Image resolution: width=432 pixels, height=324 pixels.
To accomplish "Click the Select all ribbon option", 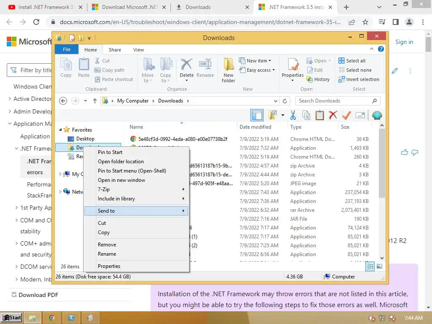I will (x=352, y=61).
